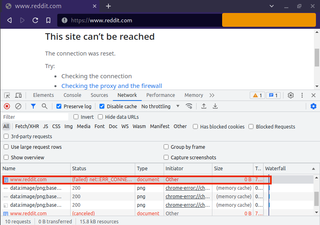Open the throttling dropdown arrow

[178, 106]
